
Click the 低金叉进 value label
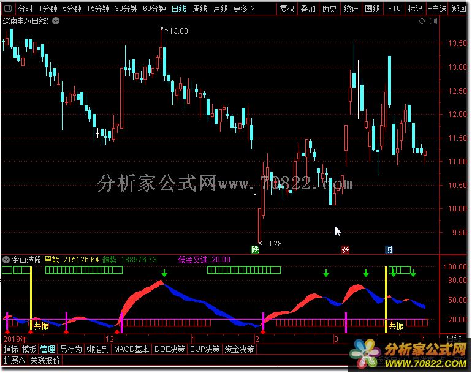point(204,260)
